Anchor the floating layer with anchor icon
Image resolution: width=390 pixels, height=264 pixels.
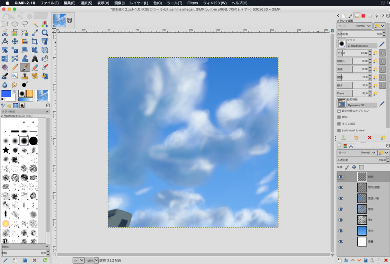tap(372, 260)
